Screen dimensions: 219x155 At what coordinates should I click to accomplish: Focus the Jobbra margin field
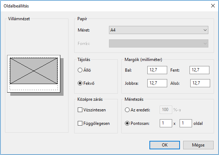click(x=157, y=83)
